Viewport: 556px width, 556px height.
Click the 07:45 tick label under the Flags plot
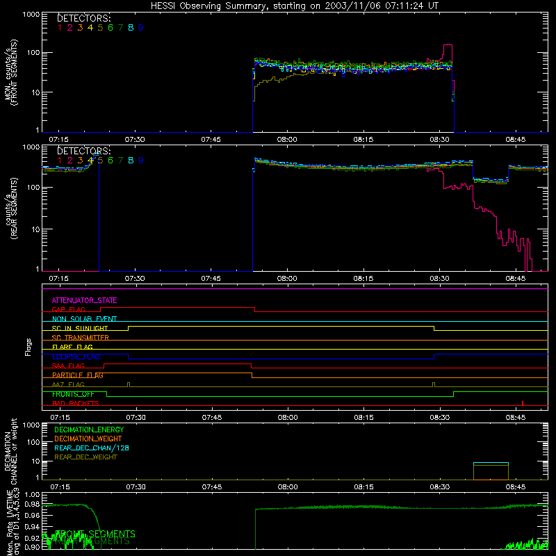(212, 418)
